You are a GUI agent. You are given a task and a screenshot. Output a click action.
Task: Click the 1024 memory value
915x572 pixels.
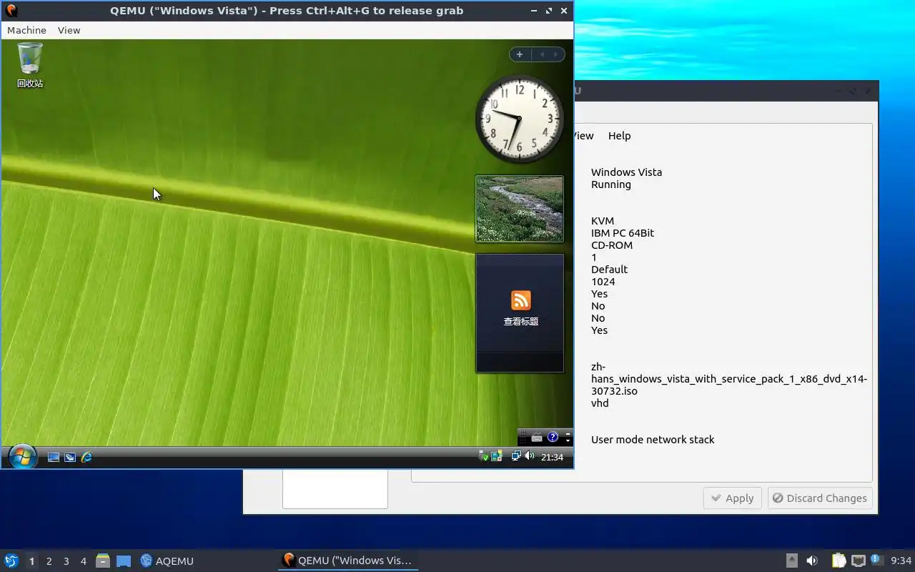(x=603, y=282)
